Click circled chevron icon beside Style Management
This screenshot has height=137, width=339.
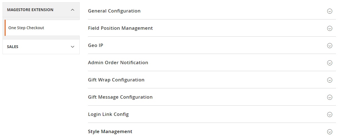(330, 132)
